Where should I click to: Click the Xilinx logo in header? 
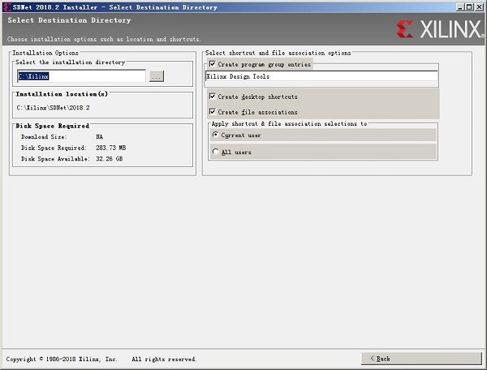[440, 29]
